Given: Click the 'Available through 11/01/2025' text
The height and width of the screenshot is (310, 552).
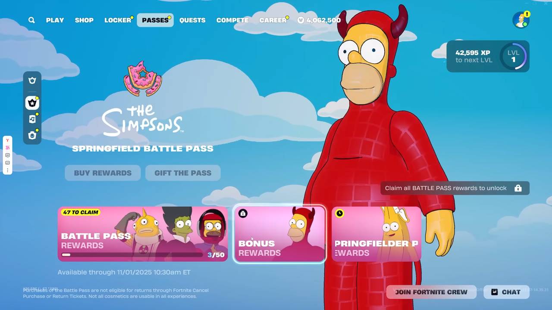Looking at the screenshot, I should click(x=124, y=272).
